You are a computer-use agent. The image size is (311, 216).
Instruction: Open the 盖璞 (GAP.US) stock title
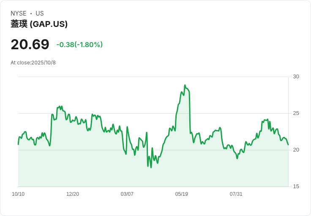tap(39, 24)
